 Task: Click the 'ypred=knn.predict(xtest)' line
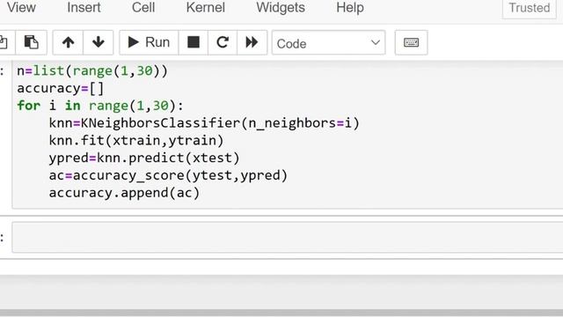(144, 158)
